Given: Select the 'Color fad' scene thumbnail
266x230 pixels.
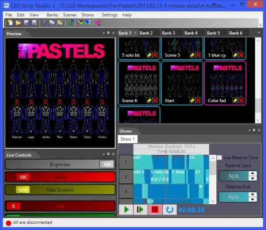Looking at the screenshot, I should coord(225,83).
